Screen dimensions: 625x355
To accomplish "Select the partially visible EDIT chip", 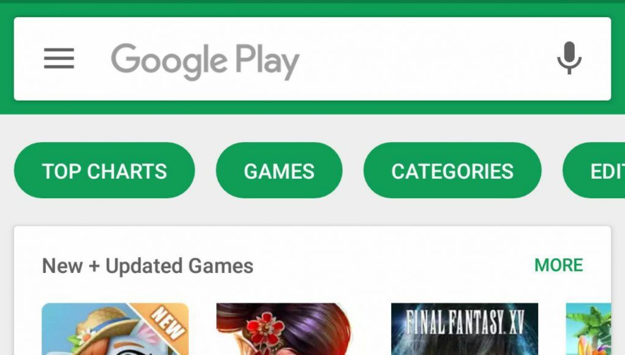I will 594,171.
